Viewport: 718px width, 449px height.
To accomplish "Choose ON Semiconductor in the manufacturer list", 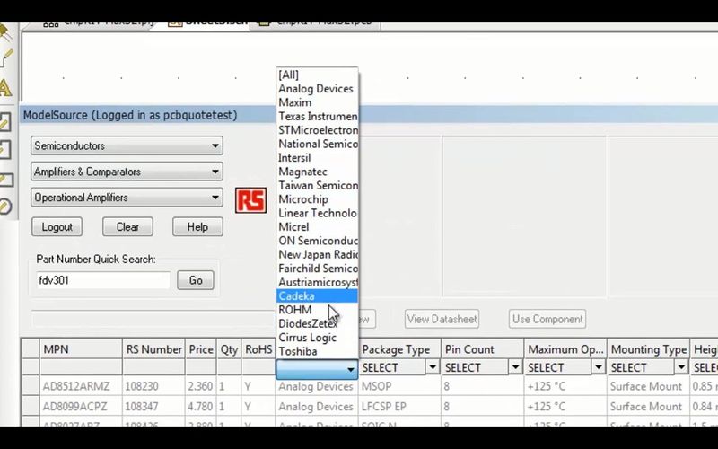I will coord(317,241).
